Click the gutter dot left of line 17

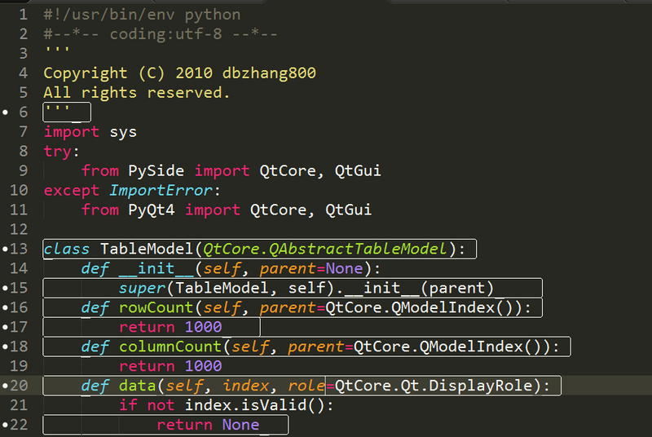pyautogui.click(x=5, y=328)
